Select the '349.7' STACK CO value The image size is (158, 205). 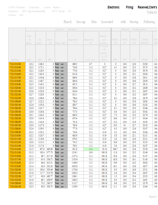click(115, 149)
